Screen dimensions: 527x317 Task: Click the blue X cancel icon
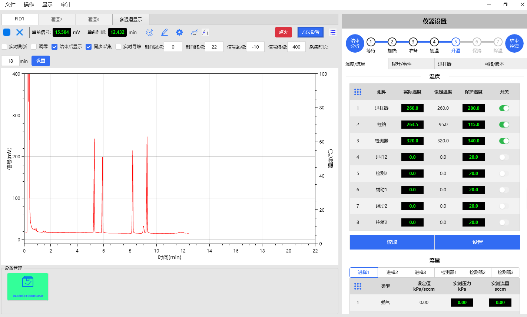(20, 32)
